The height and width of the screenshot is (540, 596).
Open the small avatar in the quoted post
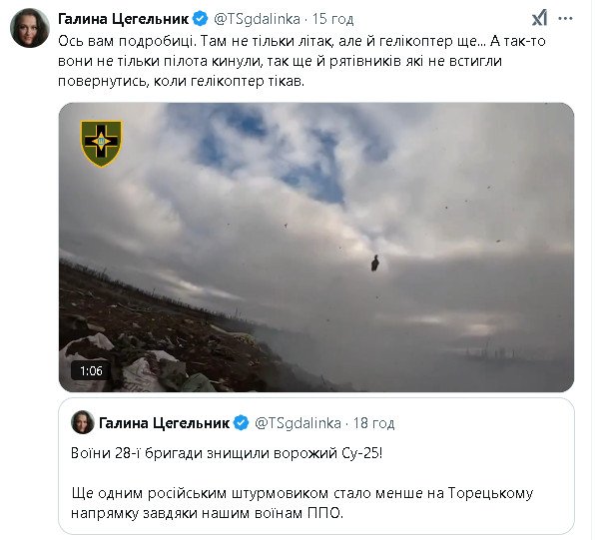click(x=83, y=422)
